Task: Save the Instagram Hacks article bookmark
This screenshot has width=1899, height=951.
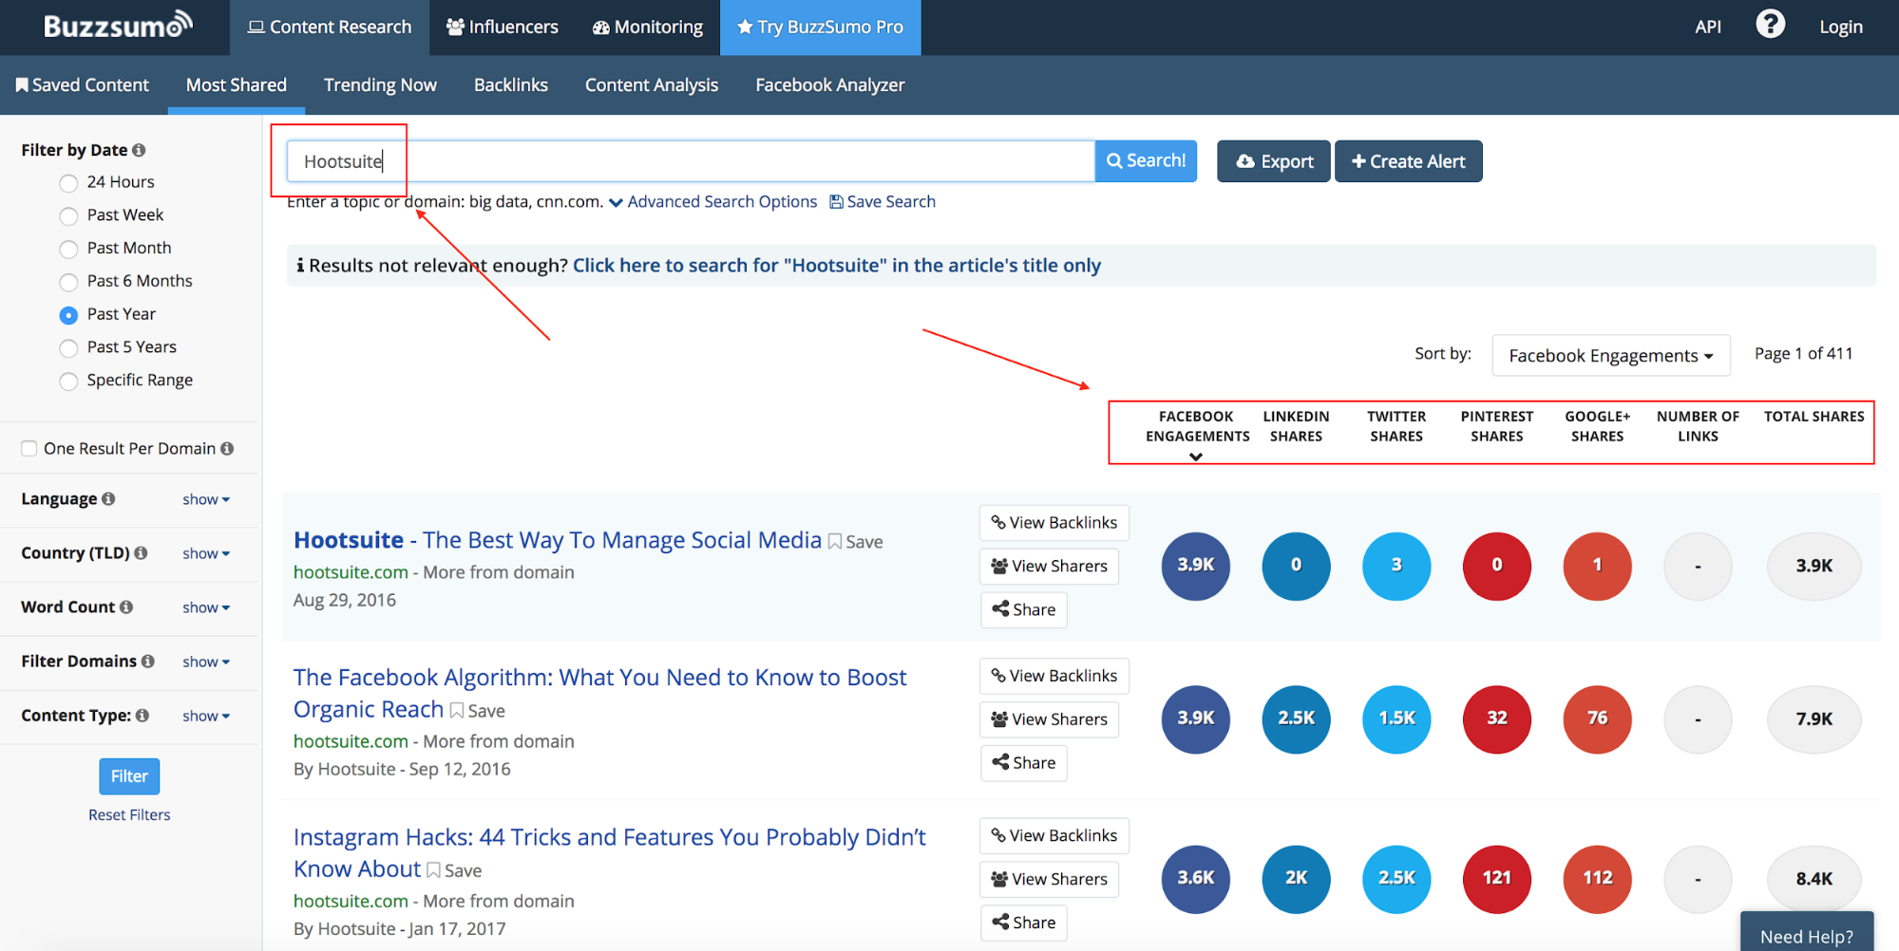Action: (454, 869)
